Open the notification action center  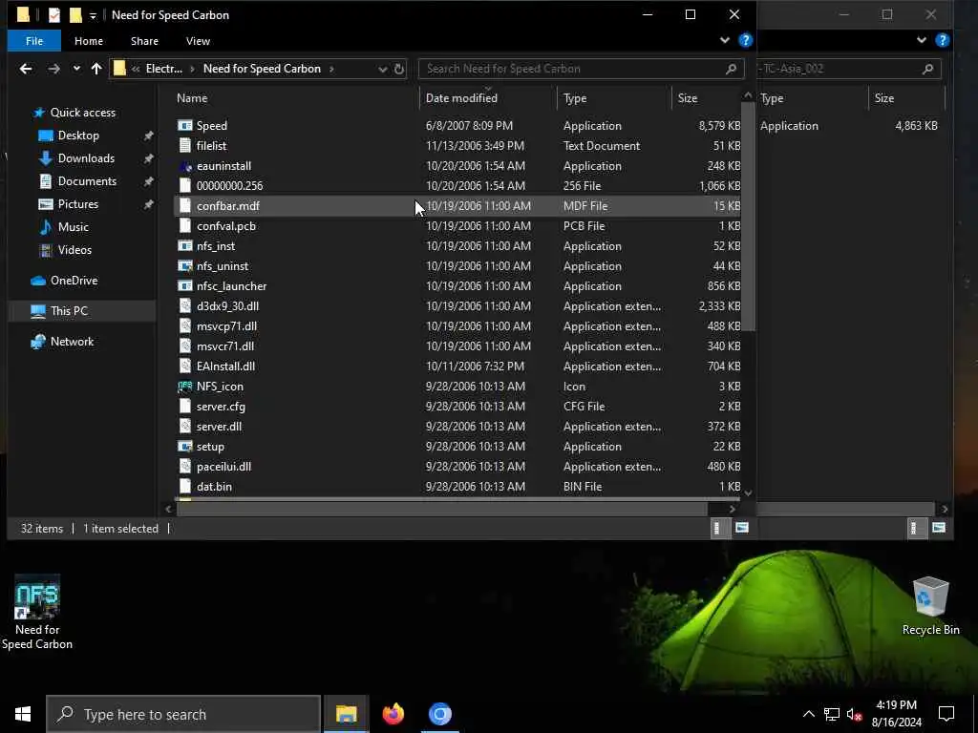[946, 714]
